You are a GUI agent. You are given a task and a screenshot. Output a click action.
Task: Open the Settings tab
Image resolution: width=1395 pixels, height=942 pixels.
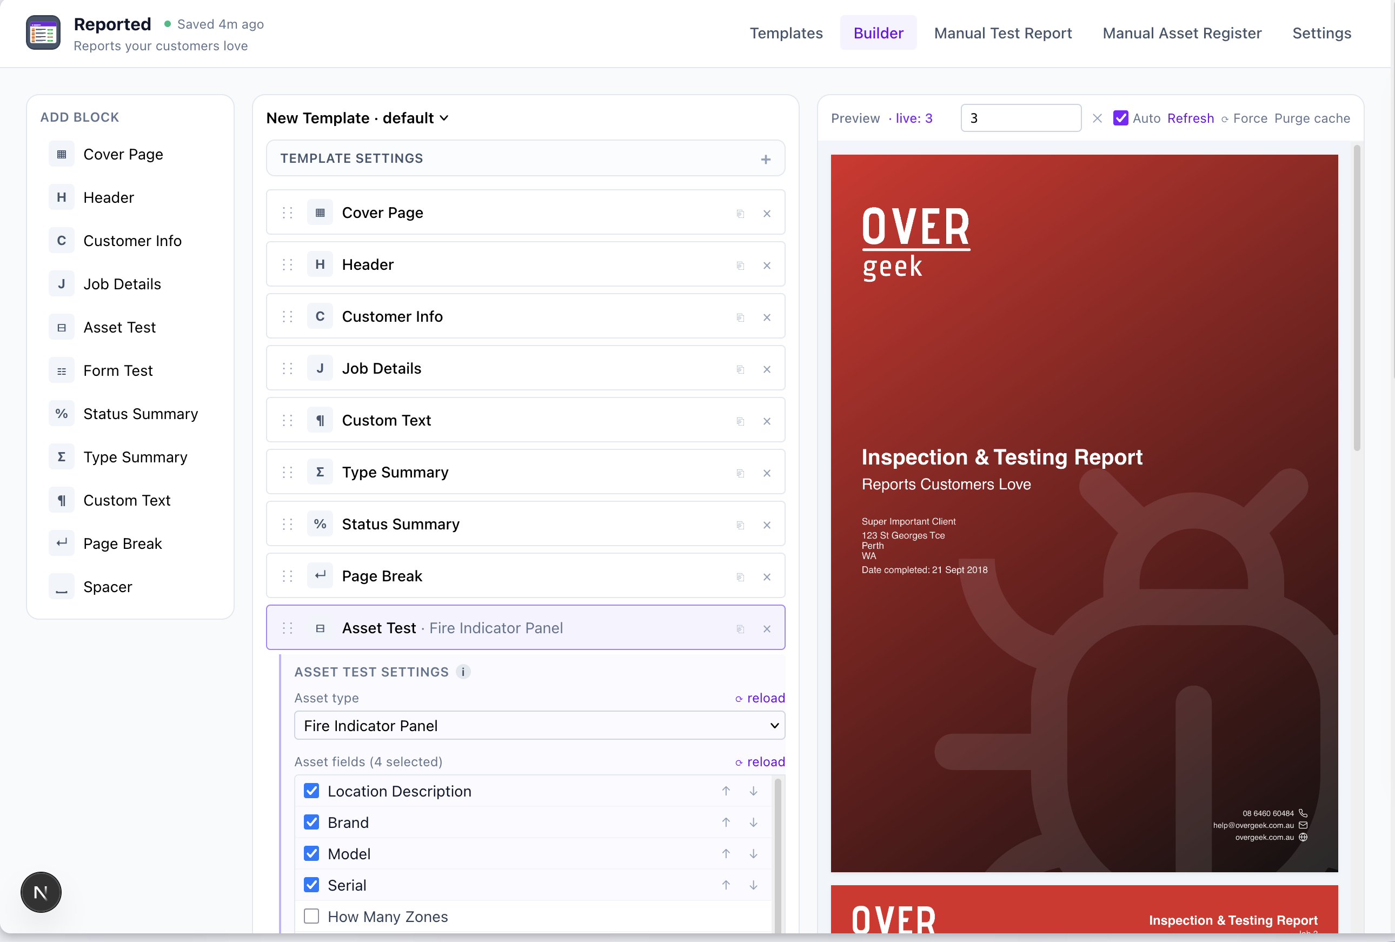point(1321,33)
